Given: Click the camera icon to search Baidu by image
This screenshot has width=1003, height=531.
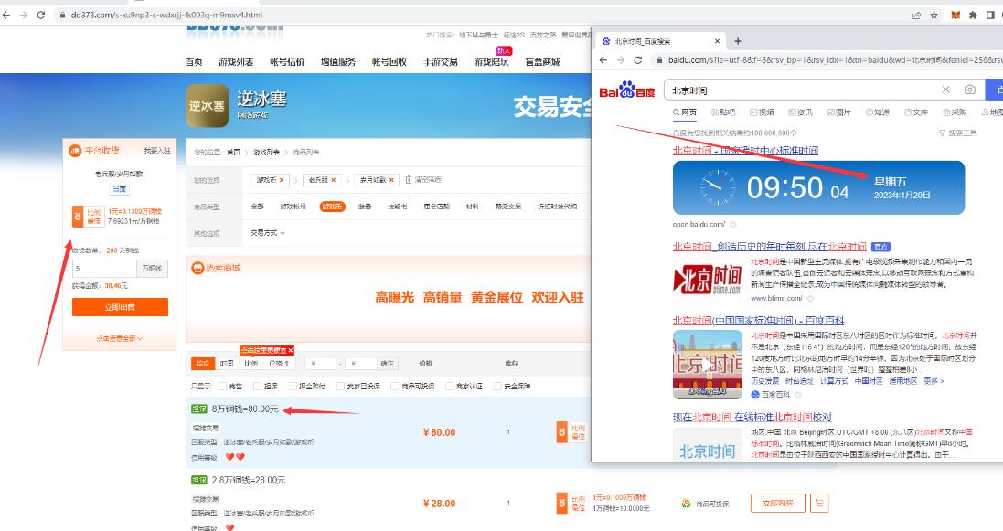Looking at the screenshot, I should (x=970, y=90).
